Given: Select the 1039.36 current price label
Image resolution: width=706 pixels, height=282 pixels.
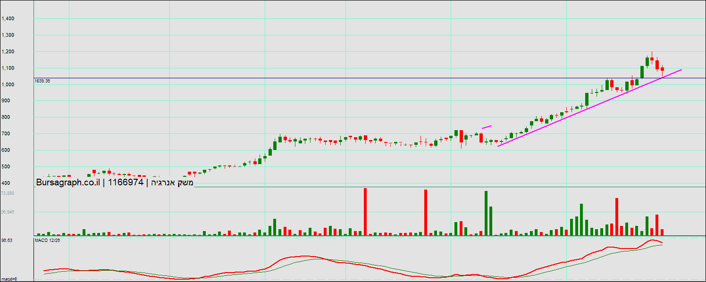Looking at the screenshot, I should click(42, 81).
